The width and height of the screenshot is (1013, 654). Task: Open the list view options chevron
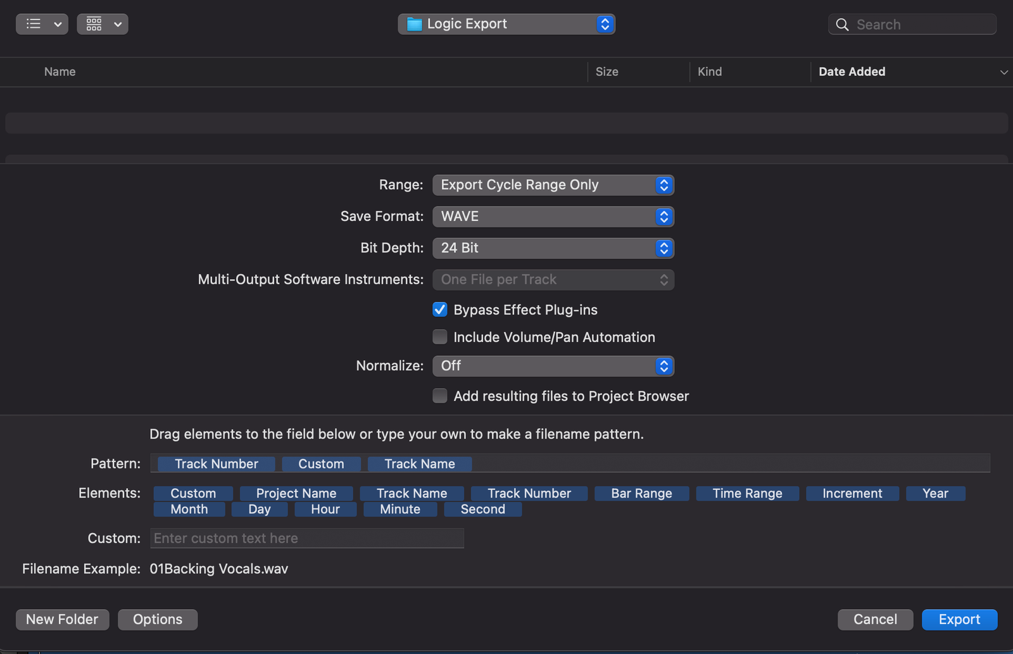[x=58, y=25]
